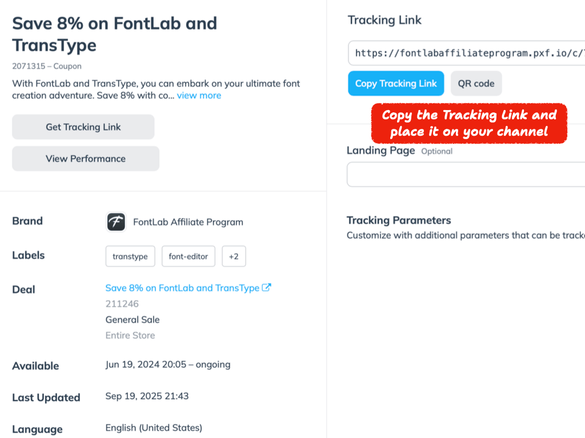Click the Save 8% on FontLab heading

click(114, 34)
